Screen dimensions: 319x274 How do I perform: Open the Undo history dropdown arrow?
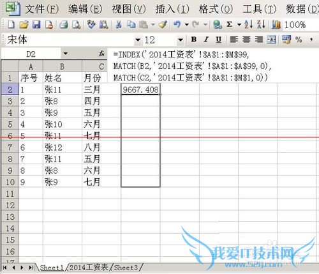187,25
